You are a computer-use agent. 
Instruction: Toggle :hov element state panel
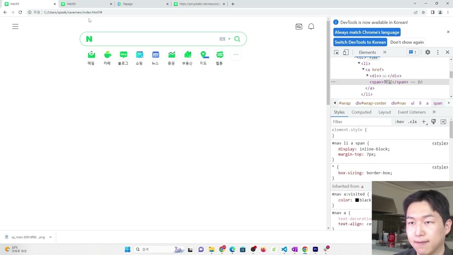(x=400, y=122)
